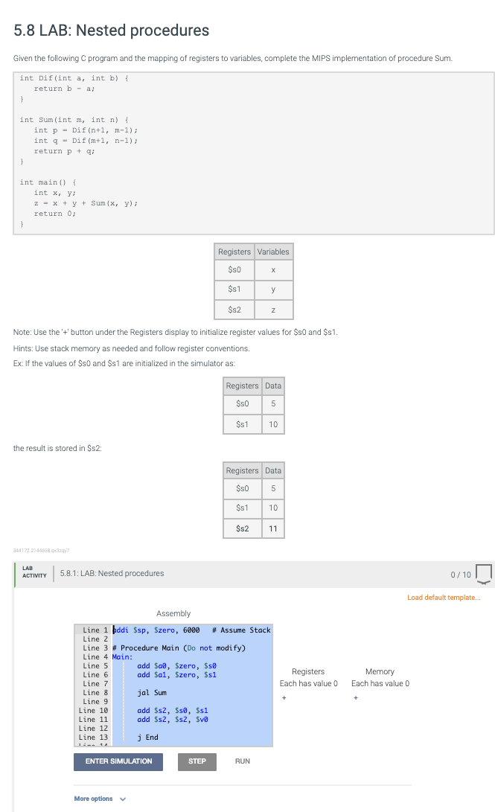Click 'Line 13' line number in editor gutter
The image size is (495, 812).
(x=93, y=738)
